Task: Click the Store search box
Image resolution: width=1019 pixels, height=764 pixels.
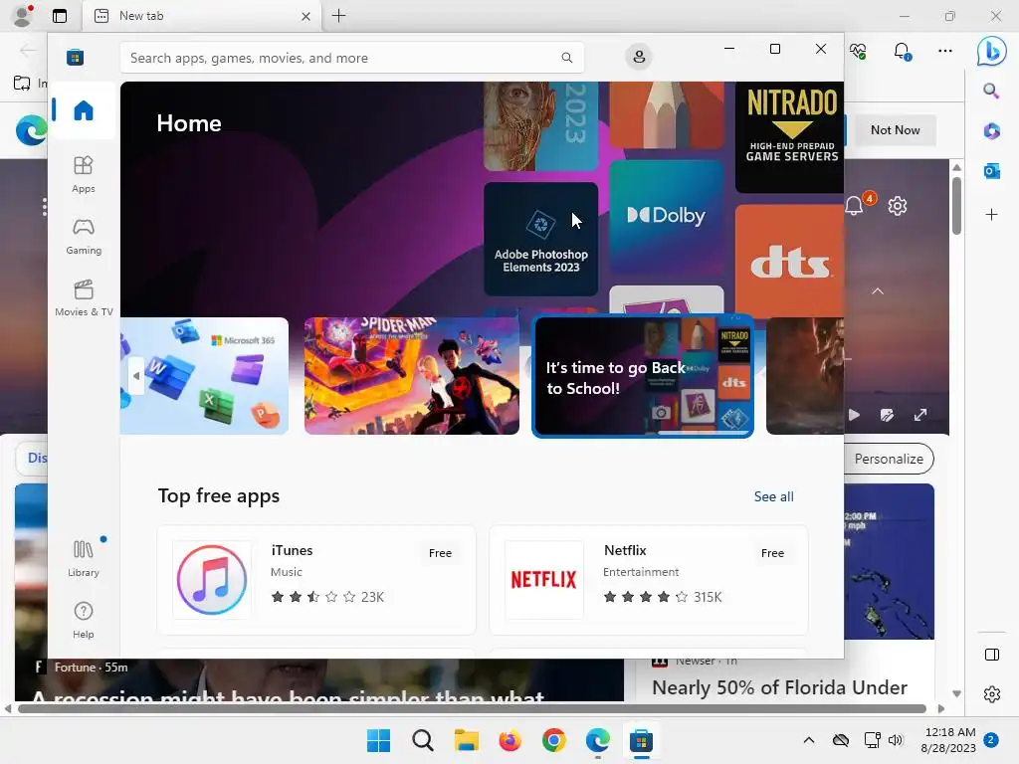Action: pos(351,58)
